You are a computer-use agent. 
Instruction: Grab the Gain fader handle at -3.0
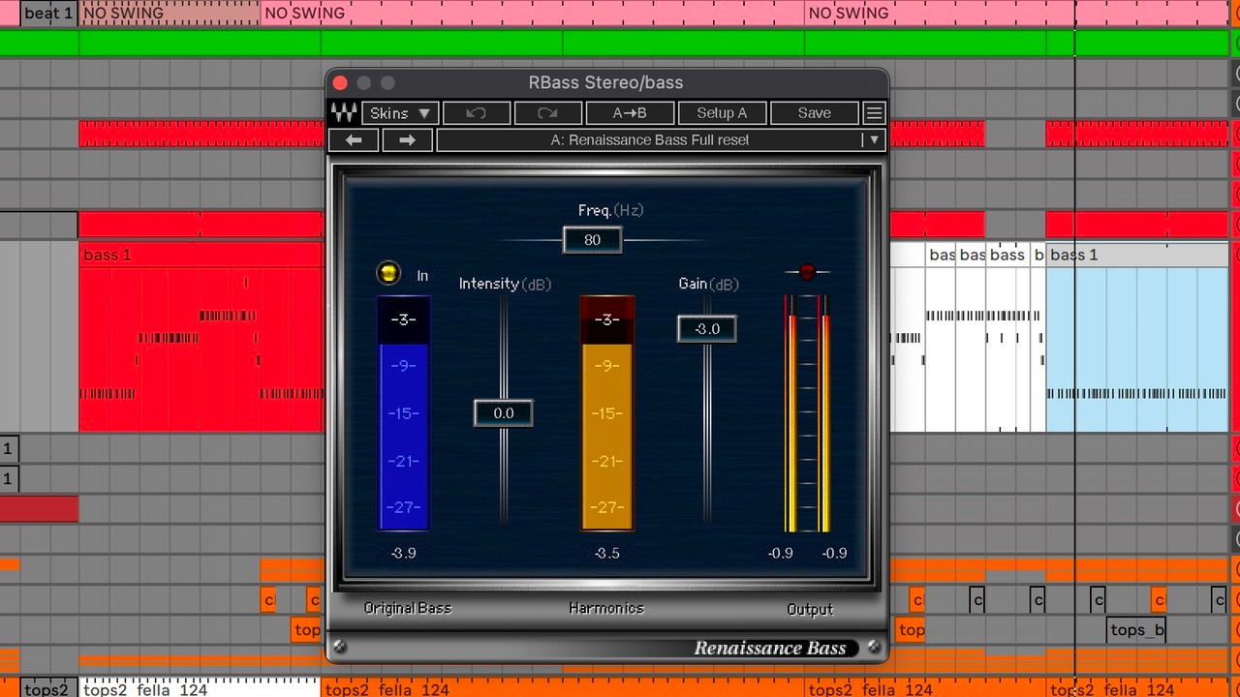click(707, 329)
